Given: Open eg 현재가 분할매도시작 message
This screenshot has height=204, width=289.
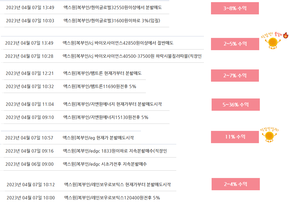Looking at the screenshot, I should pyautogui.click(x=98, y=138).
